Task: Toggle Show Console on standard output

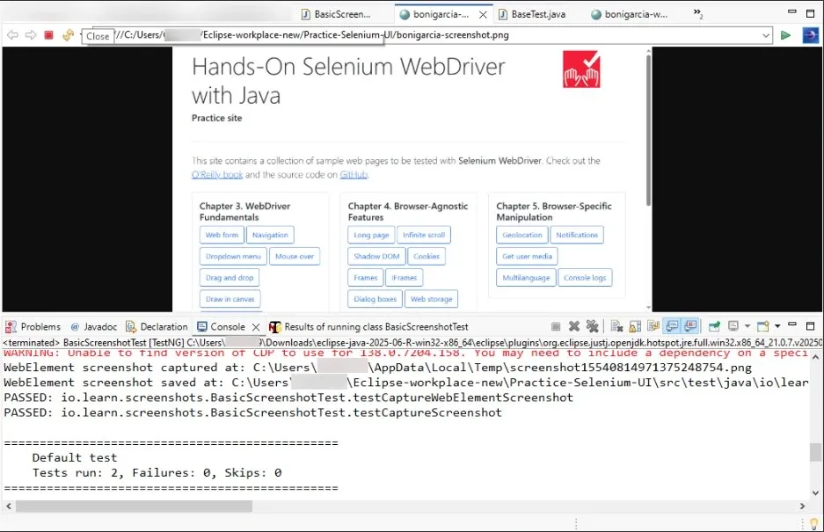Action: [672, 326]
